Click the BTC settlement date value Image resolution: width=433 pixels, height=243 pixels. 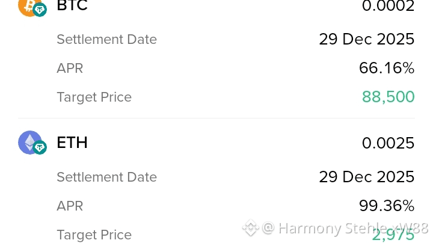tap(366, 40)
